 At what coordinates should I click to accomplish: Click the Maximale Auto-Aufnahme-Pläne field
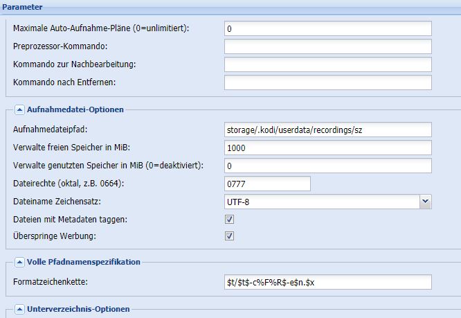[328, 28]
